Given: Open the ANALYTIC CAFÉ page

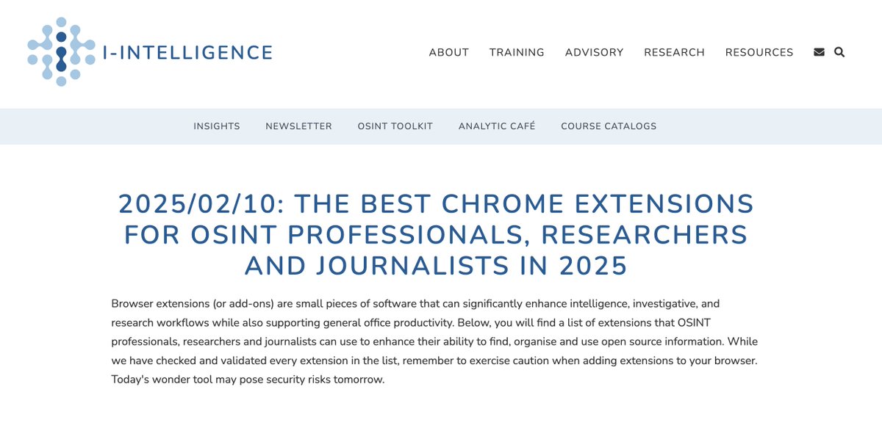Looking at the screenshot, I should [x=497, y=126].
